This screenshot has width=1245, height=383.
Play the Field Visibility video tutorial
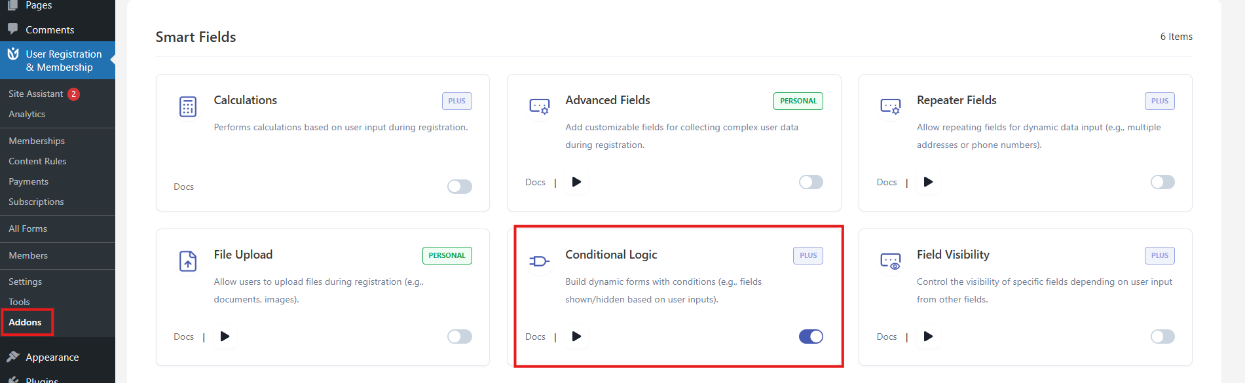(x=928, y=337)
